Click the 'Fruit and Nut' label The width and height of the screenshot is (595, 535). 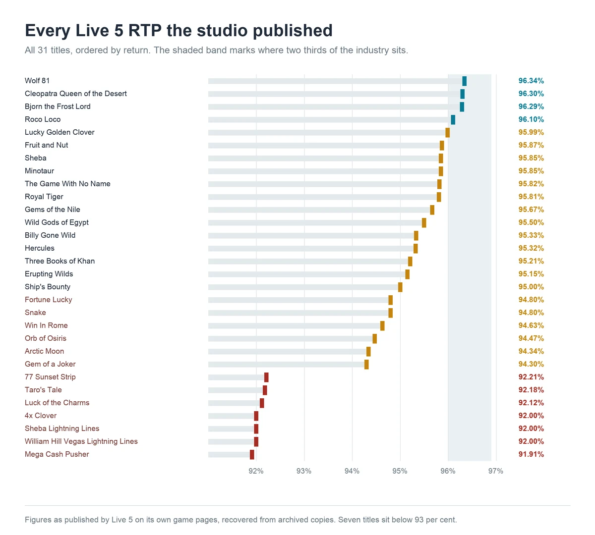(x=47, y=145)
